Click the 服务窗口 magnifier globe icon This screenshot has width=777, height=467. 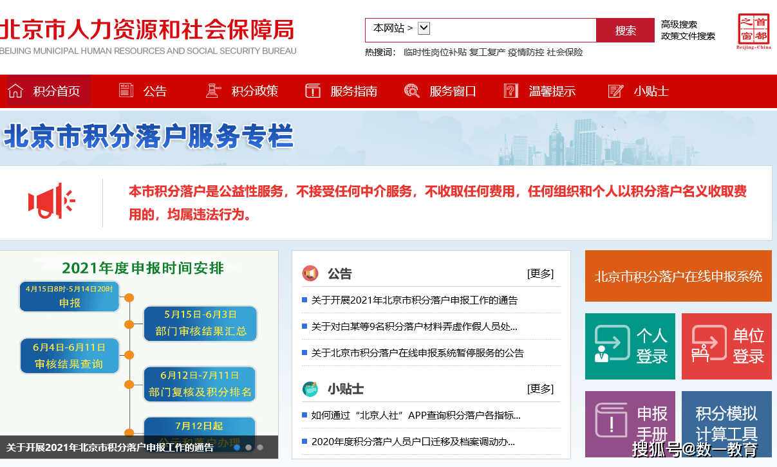point(412,91)
